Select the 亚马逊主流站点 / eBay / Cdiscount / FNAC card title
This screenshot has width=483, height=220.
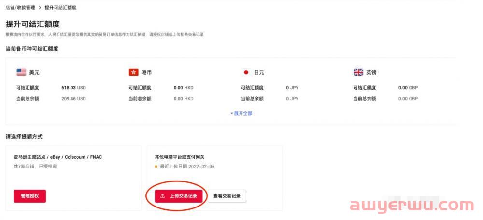[58, 157]
